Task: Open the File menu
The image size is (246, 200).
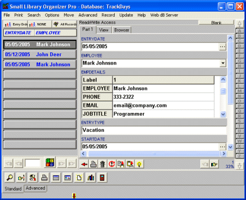Action: pos(7,15)
